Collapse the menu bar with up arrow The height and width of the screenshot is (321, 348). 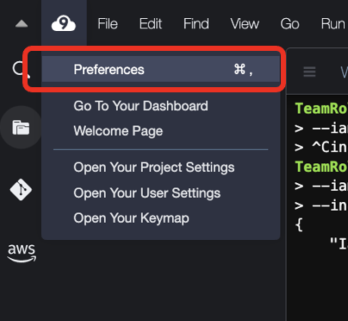(22, 24)
